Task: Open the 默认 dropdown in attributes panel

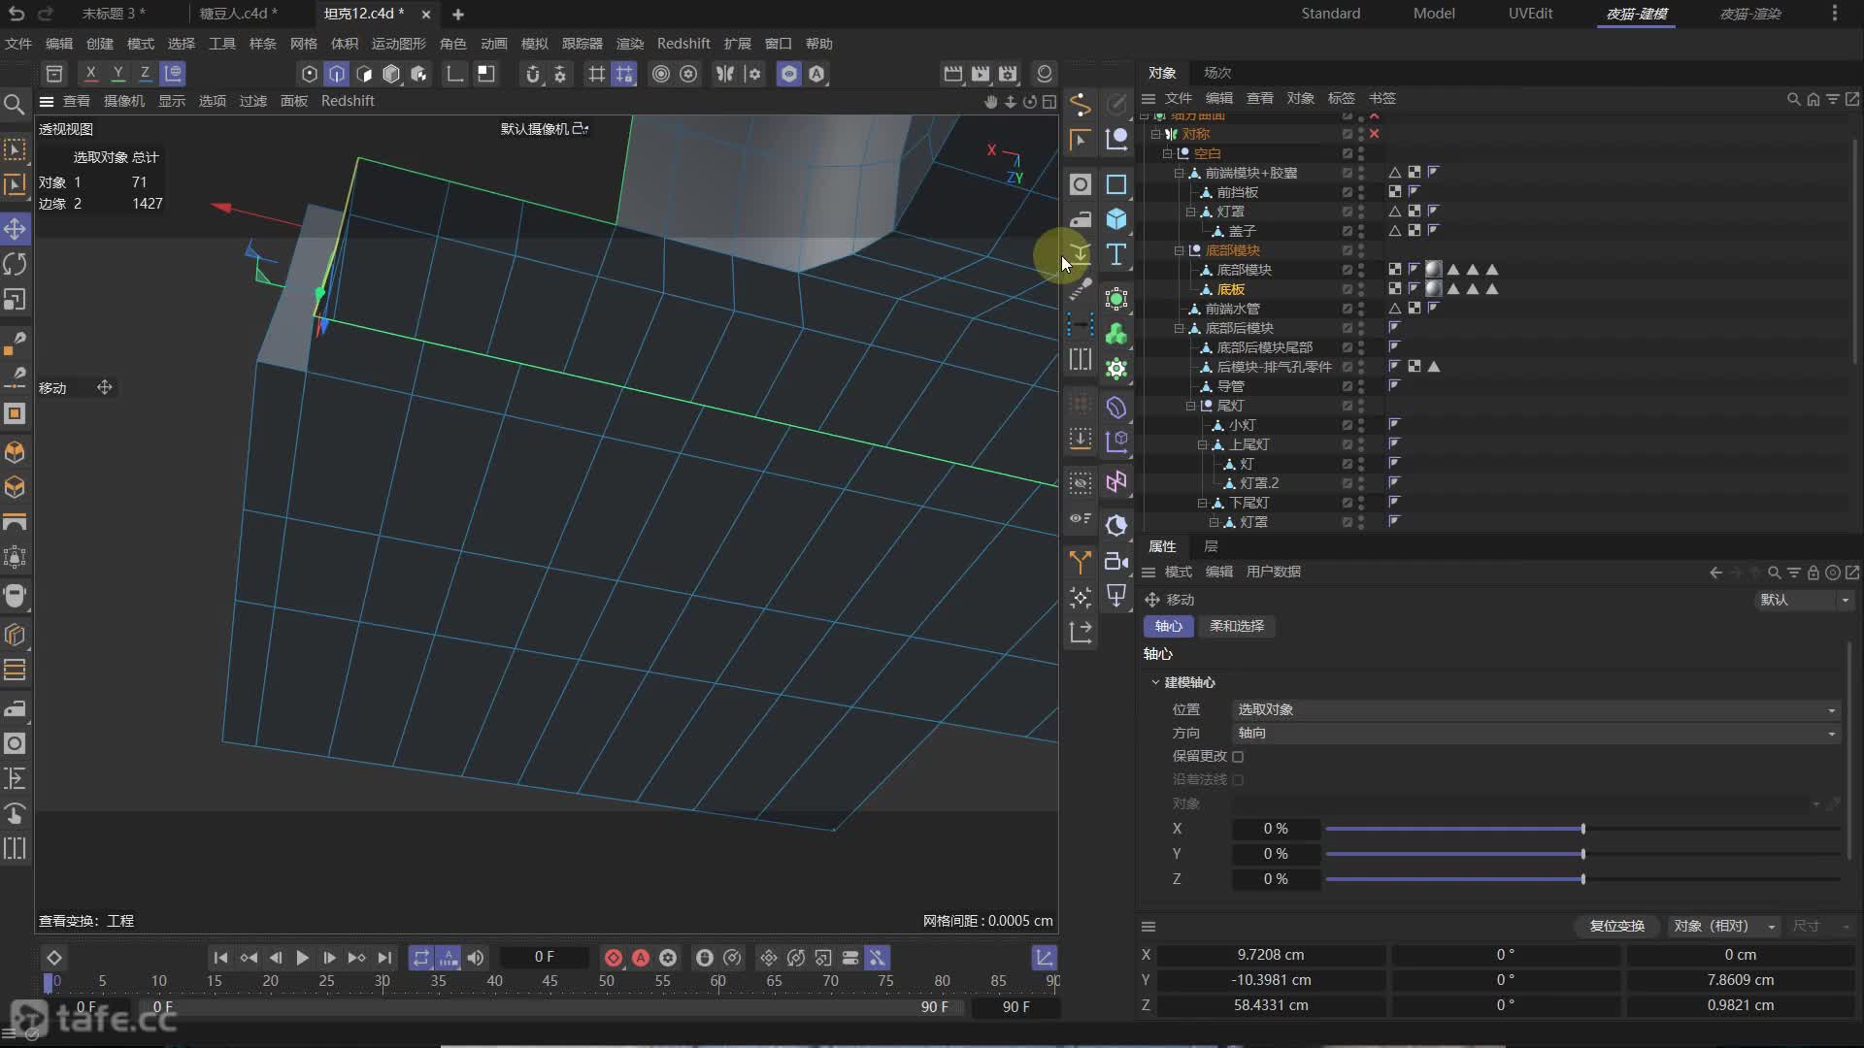Action: tap(1805, 600)
